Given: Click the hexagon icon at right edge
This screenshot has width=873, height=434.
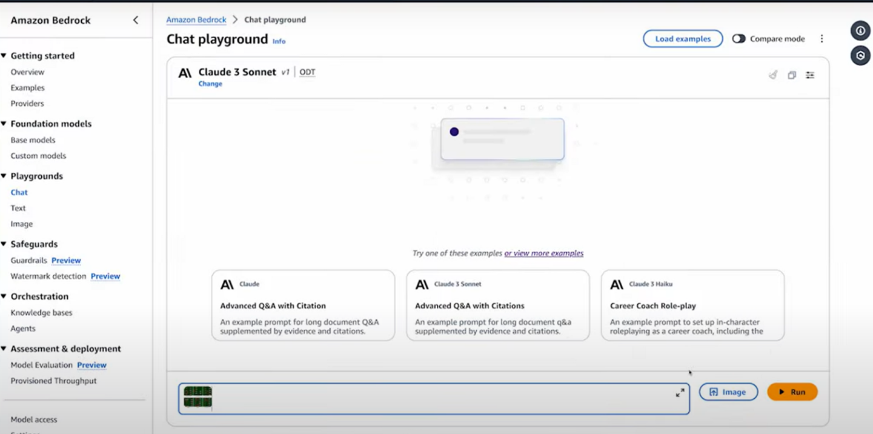Looking at the screenshot, I should [860, 56].
